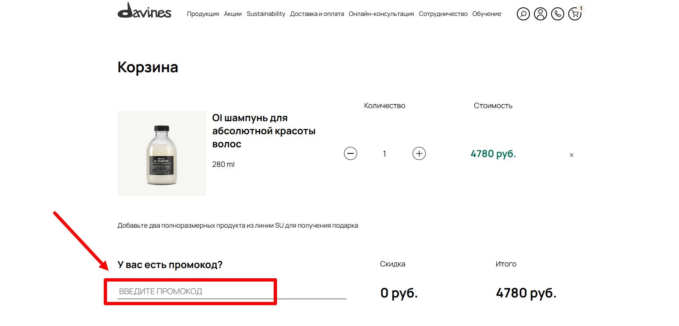Decrease quantity with the minus button

click(x=351, y=153)
